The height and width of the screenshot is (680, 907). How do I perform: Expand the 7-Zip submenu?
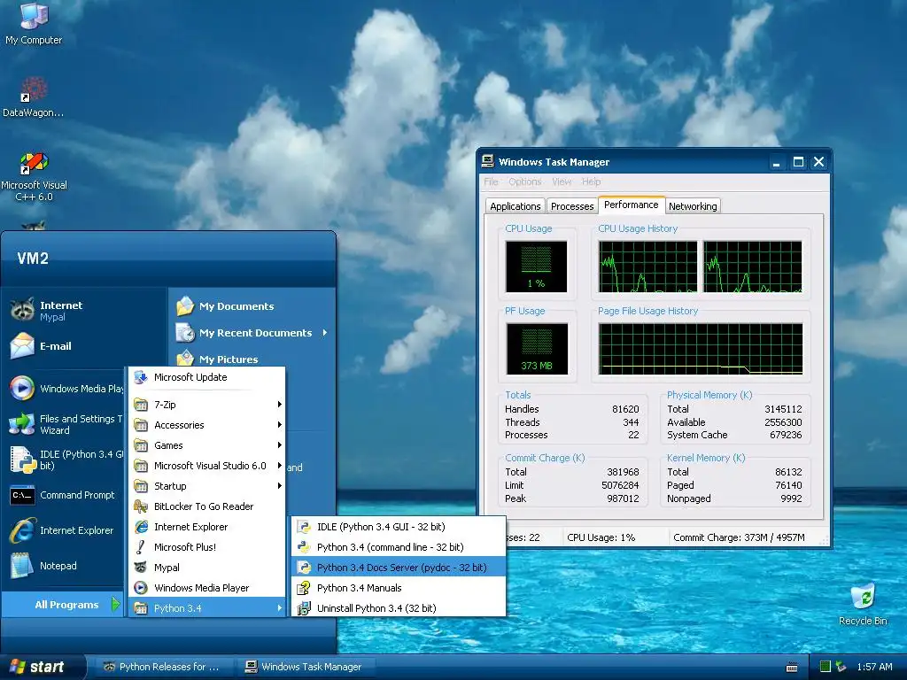207,405
